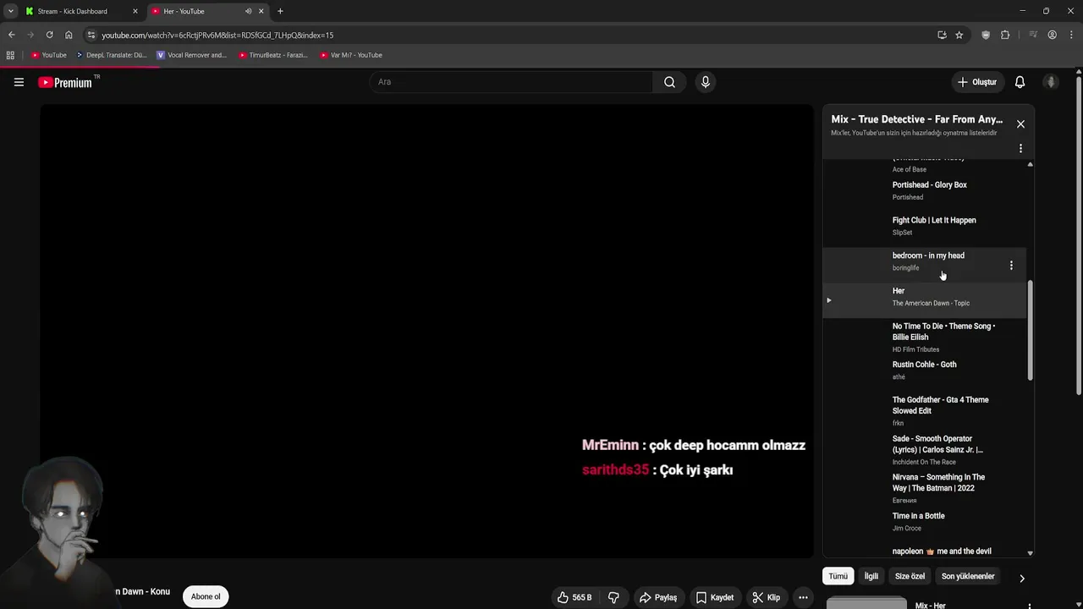Open the Vocal Remover bookmark

pyautogui.click(x=192, y=55)
